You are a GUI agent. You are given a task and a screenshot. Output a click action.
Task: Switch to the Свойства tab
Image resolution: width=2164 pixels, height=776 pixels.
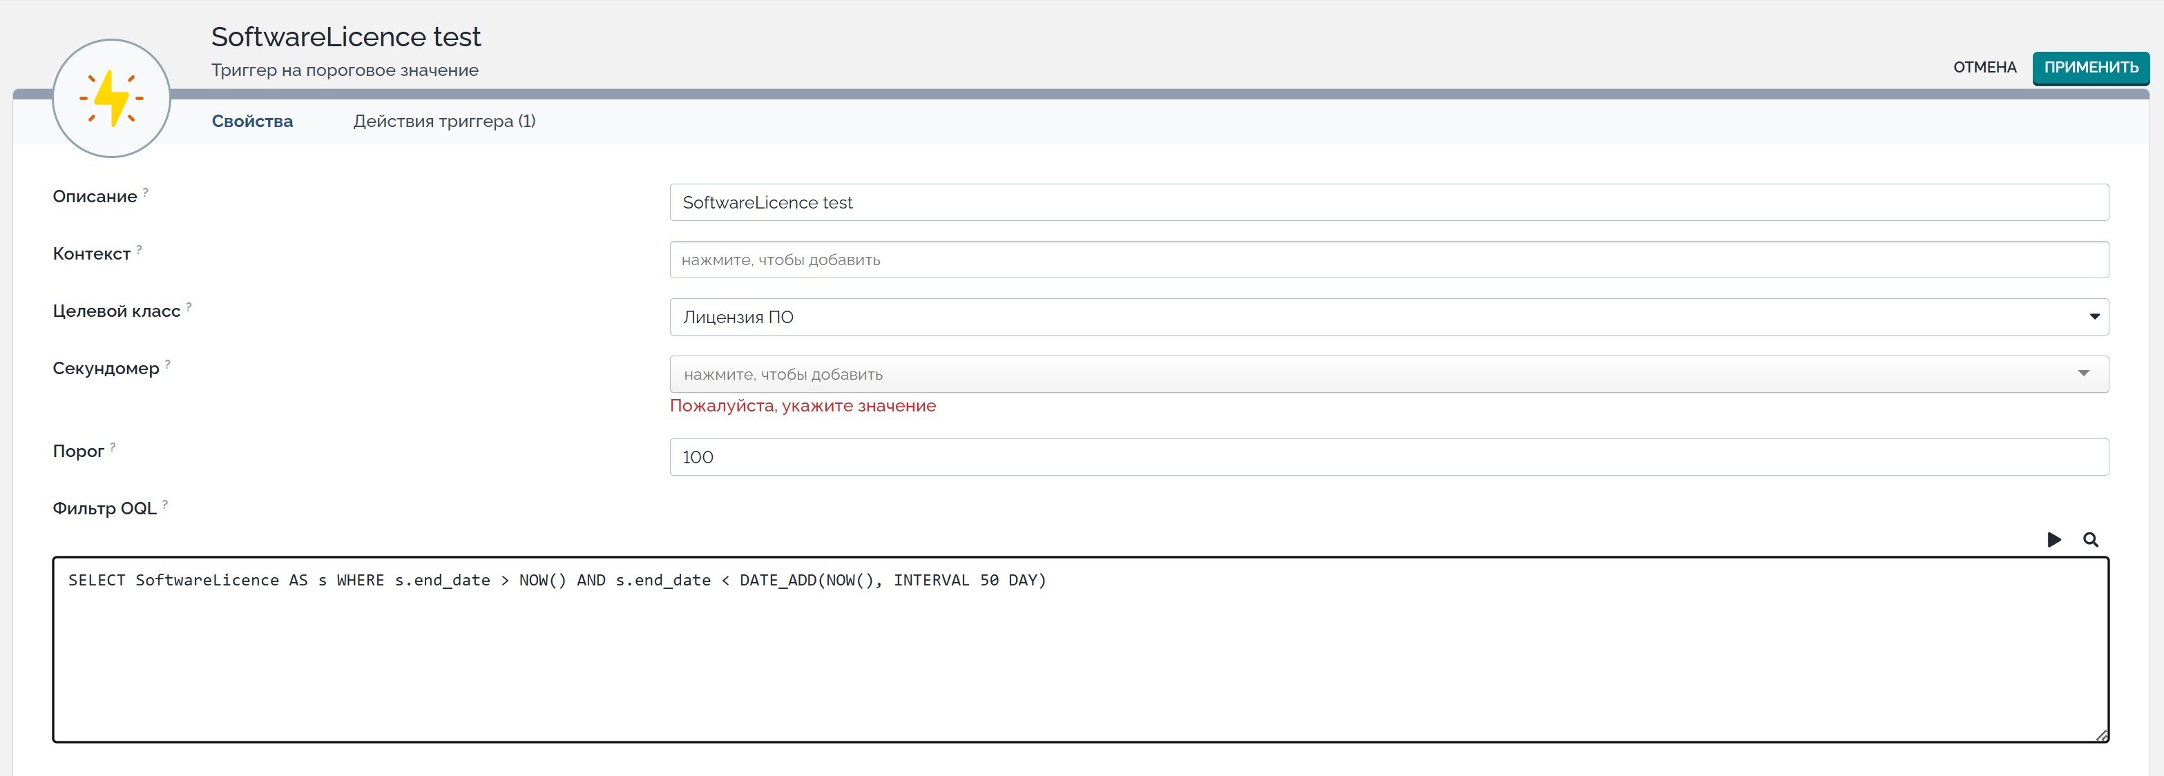[252, 121]
